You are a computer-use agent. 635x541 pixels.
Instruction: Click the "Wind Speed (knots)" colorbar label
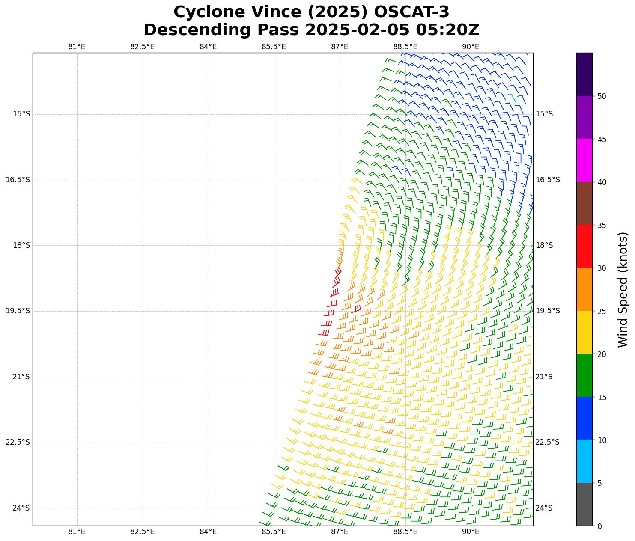(x=623, y=289)
